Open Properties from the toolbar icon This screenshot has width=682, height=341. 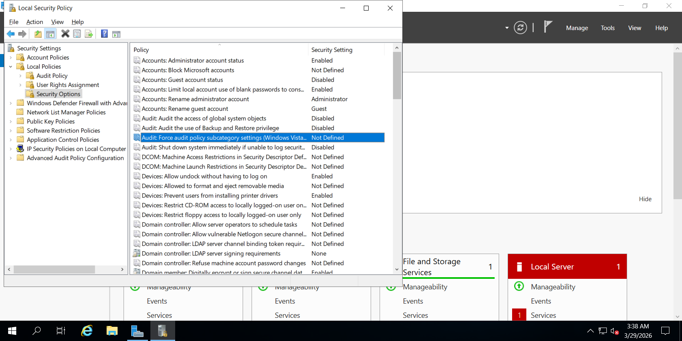(x=77, y=34)
